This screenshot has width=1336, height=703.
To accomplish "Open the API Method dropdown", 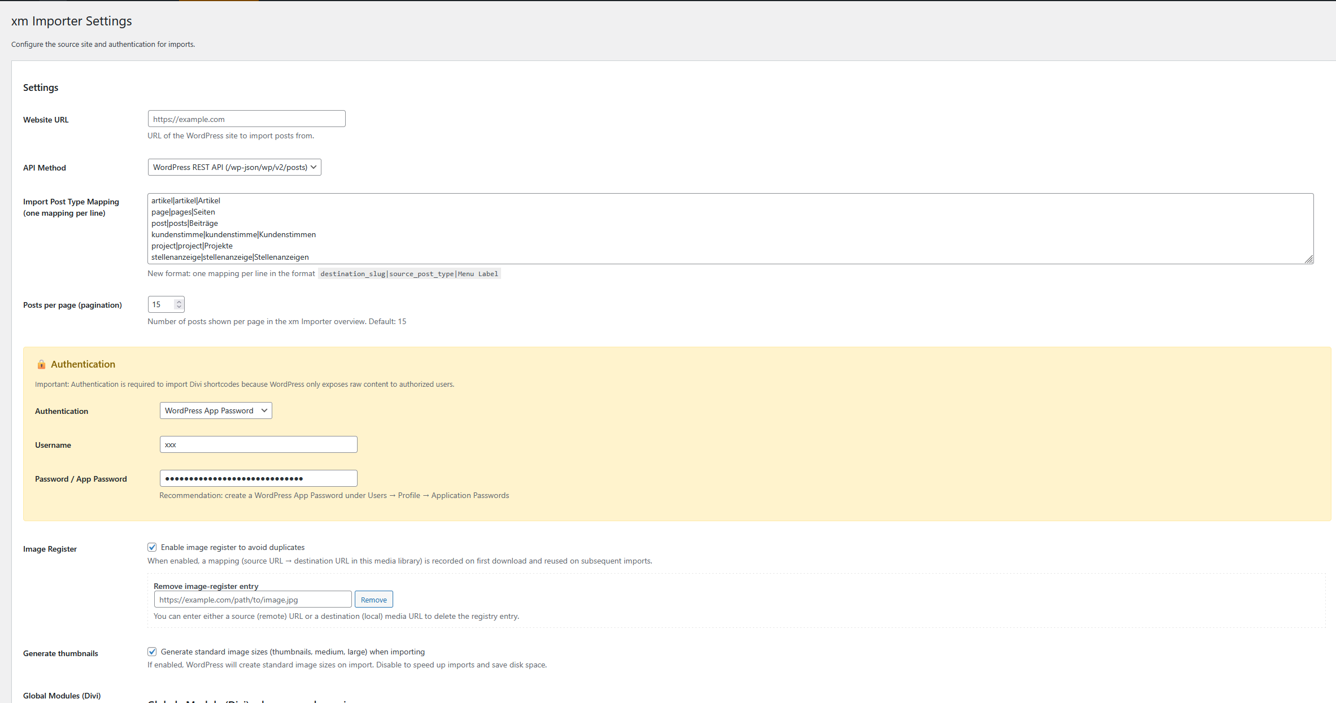I will coord(234,167).
